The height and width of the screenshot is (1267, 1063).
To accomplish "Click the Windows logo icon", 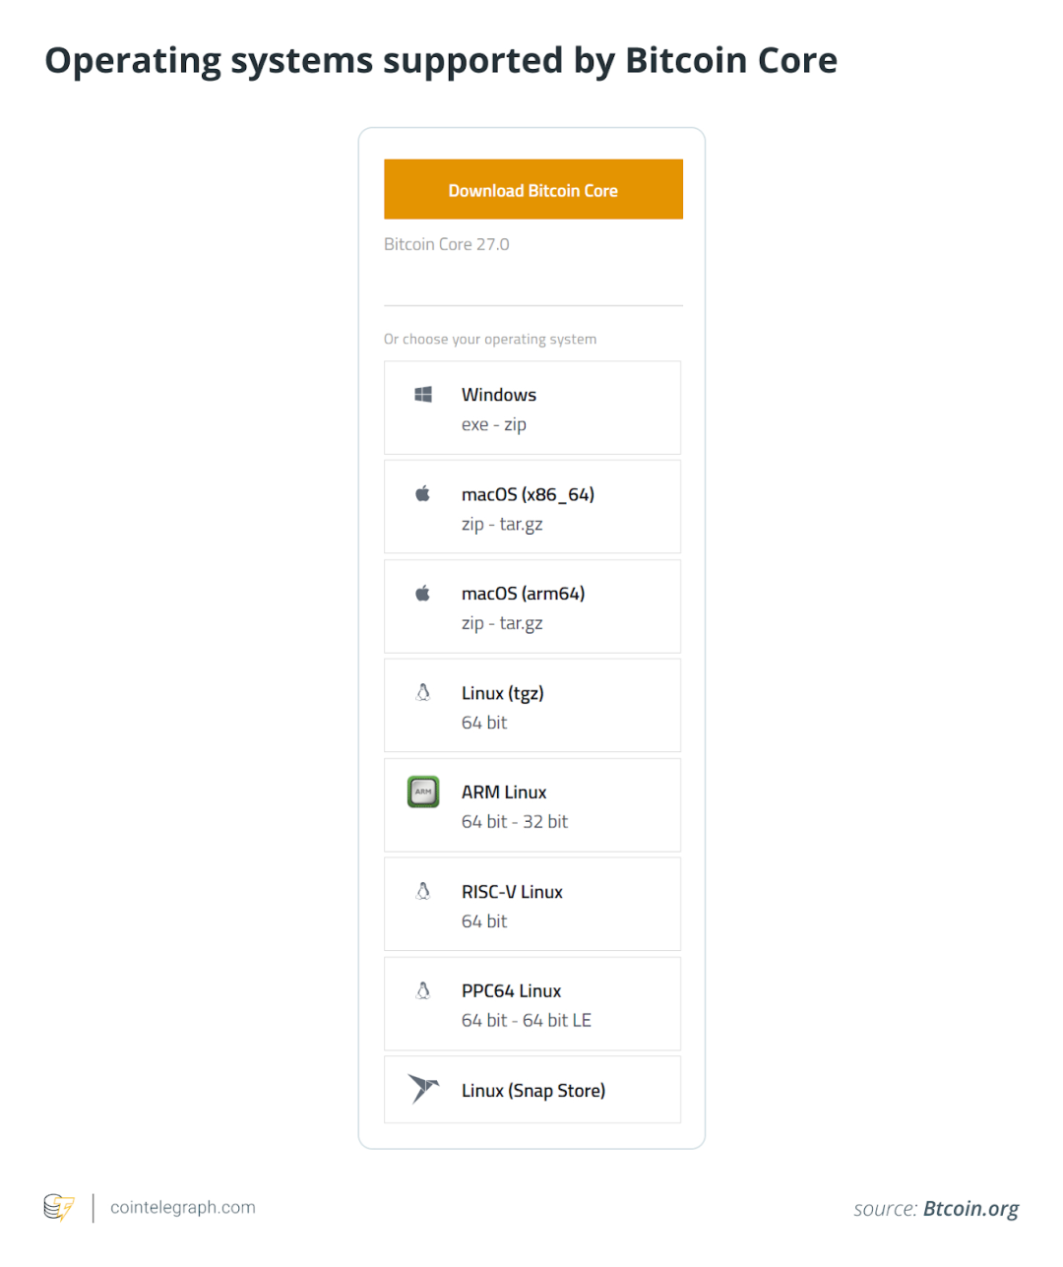I will pyautogui.click(x=423, y=395).
